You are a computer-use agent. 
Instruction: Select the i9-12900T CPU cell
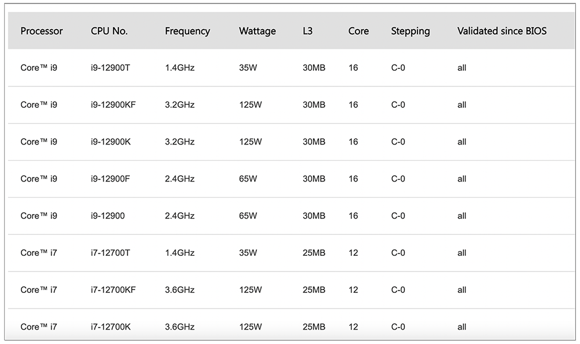coord(111,68)
